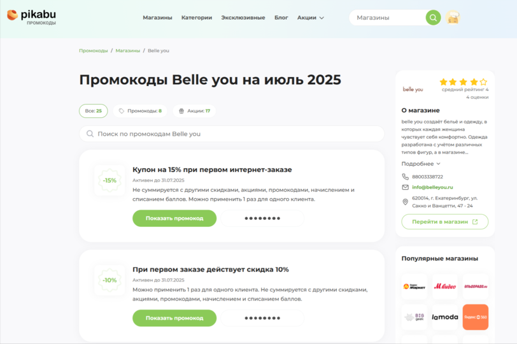Viewport: 517px width, 344px height.
Task: Click the star rating row
Action: pos(464,82)
